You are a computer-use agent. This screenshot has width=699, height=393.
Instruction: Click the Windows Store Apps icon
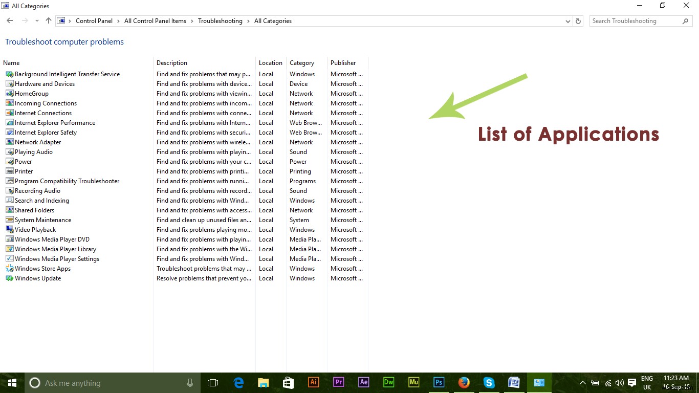9,269
